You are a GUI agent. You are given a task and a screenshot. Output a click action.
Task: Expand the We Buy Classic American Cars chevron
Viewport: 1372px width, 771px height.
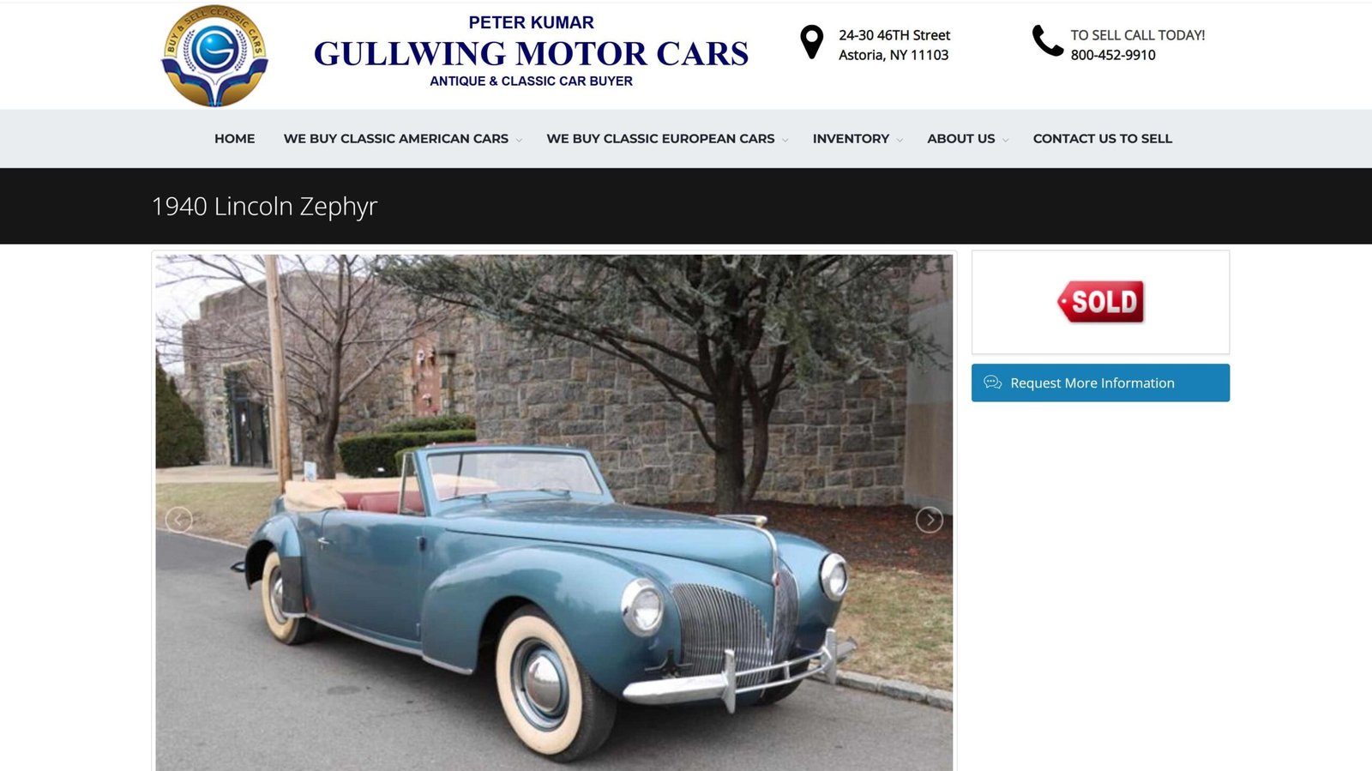coord(519,140)
